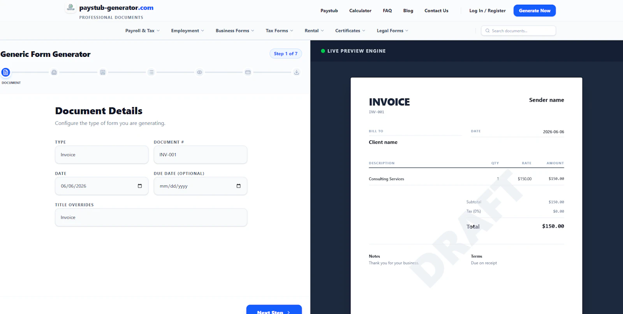
Task: Click the green Live Preview status dot
Action: click(x=323, y=51)
